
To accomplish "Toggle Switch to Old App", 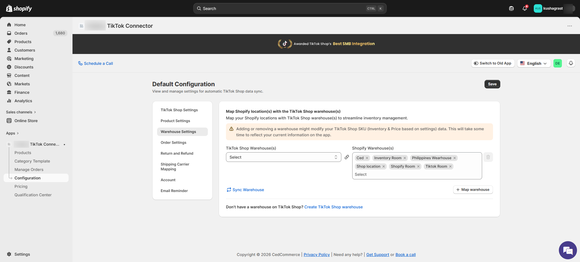I will pyautogui.click(x=493, y=63).
